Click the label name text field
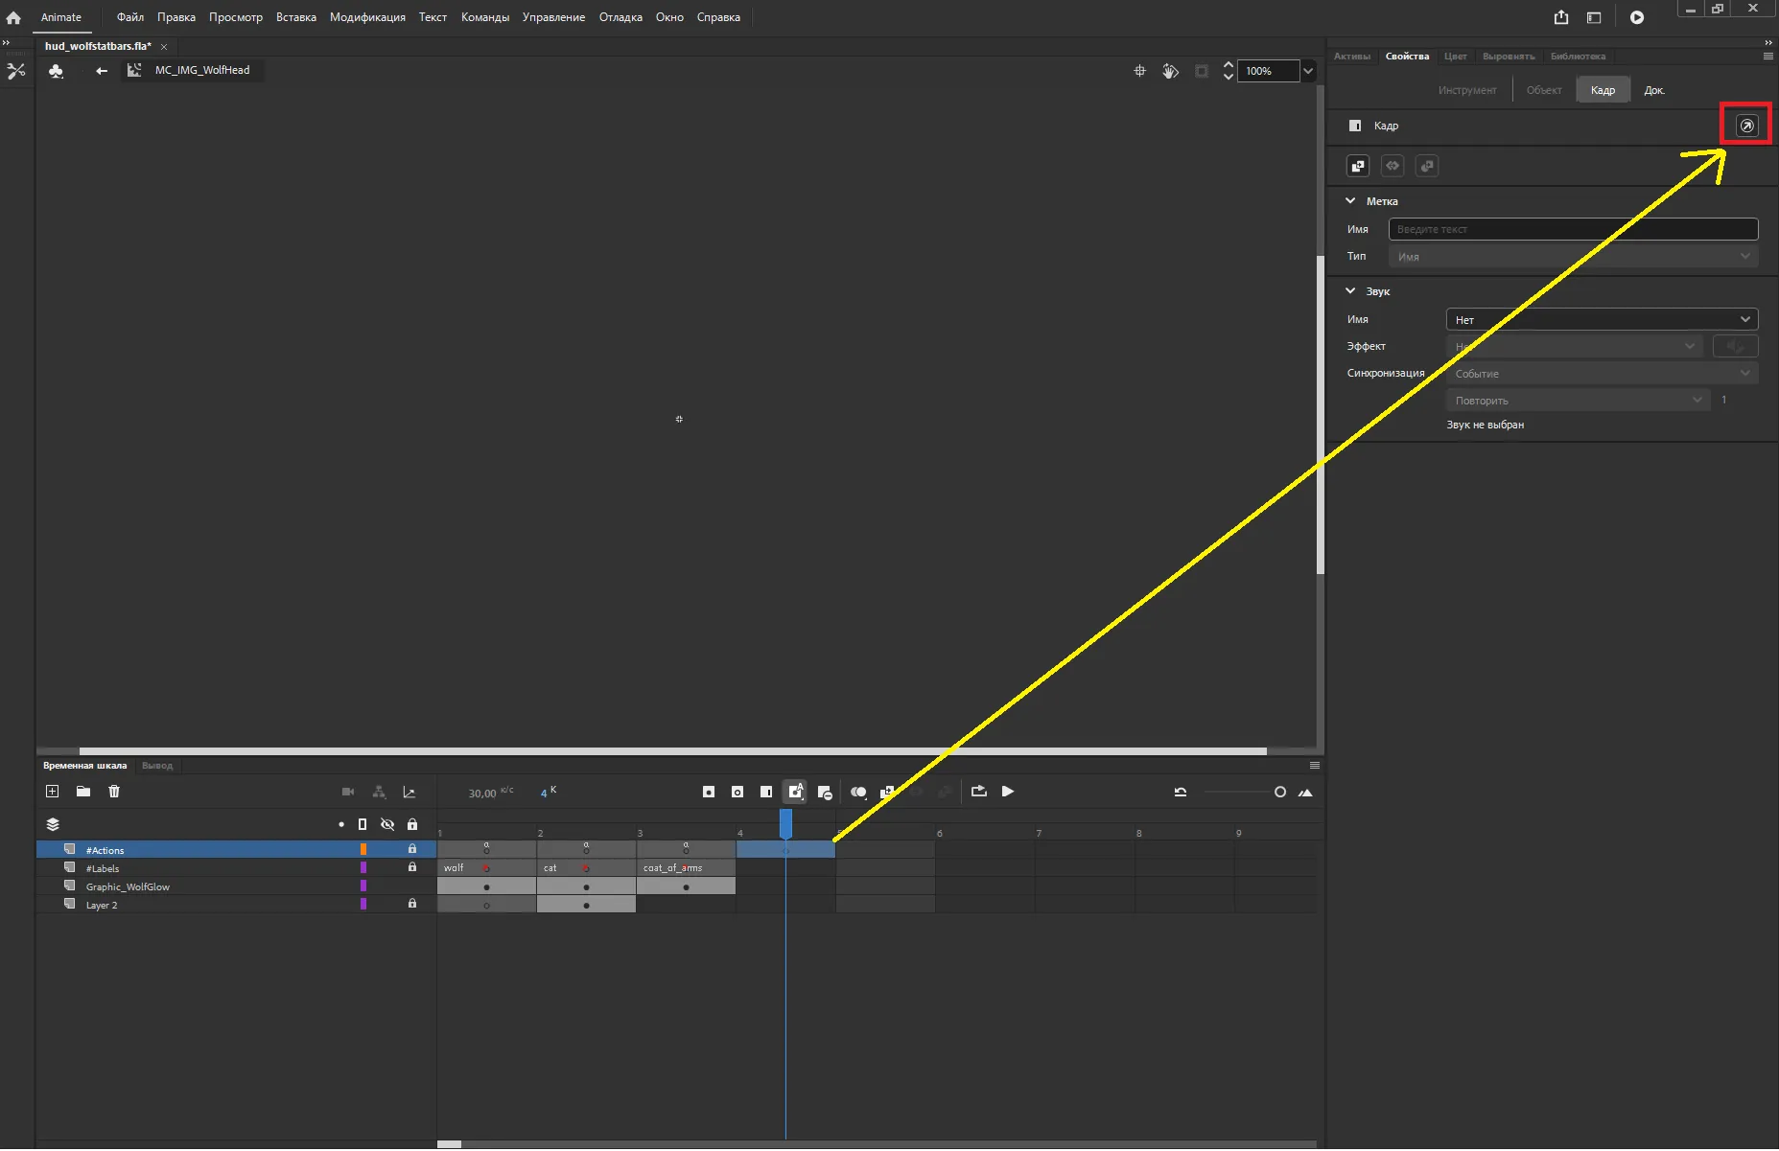The image size is (1779, 1151). click(x=1572, y=229)
